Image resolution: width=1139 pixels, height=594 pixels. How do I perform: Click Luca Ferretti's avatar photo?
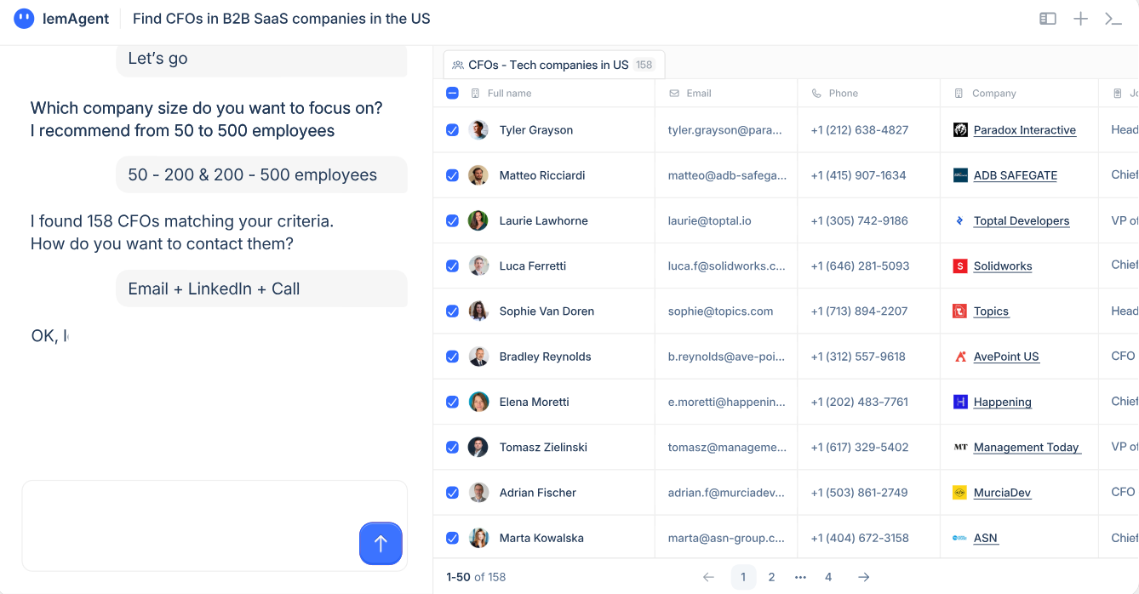[x=478, y=266]
